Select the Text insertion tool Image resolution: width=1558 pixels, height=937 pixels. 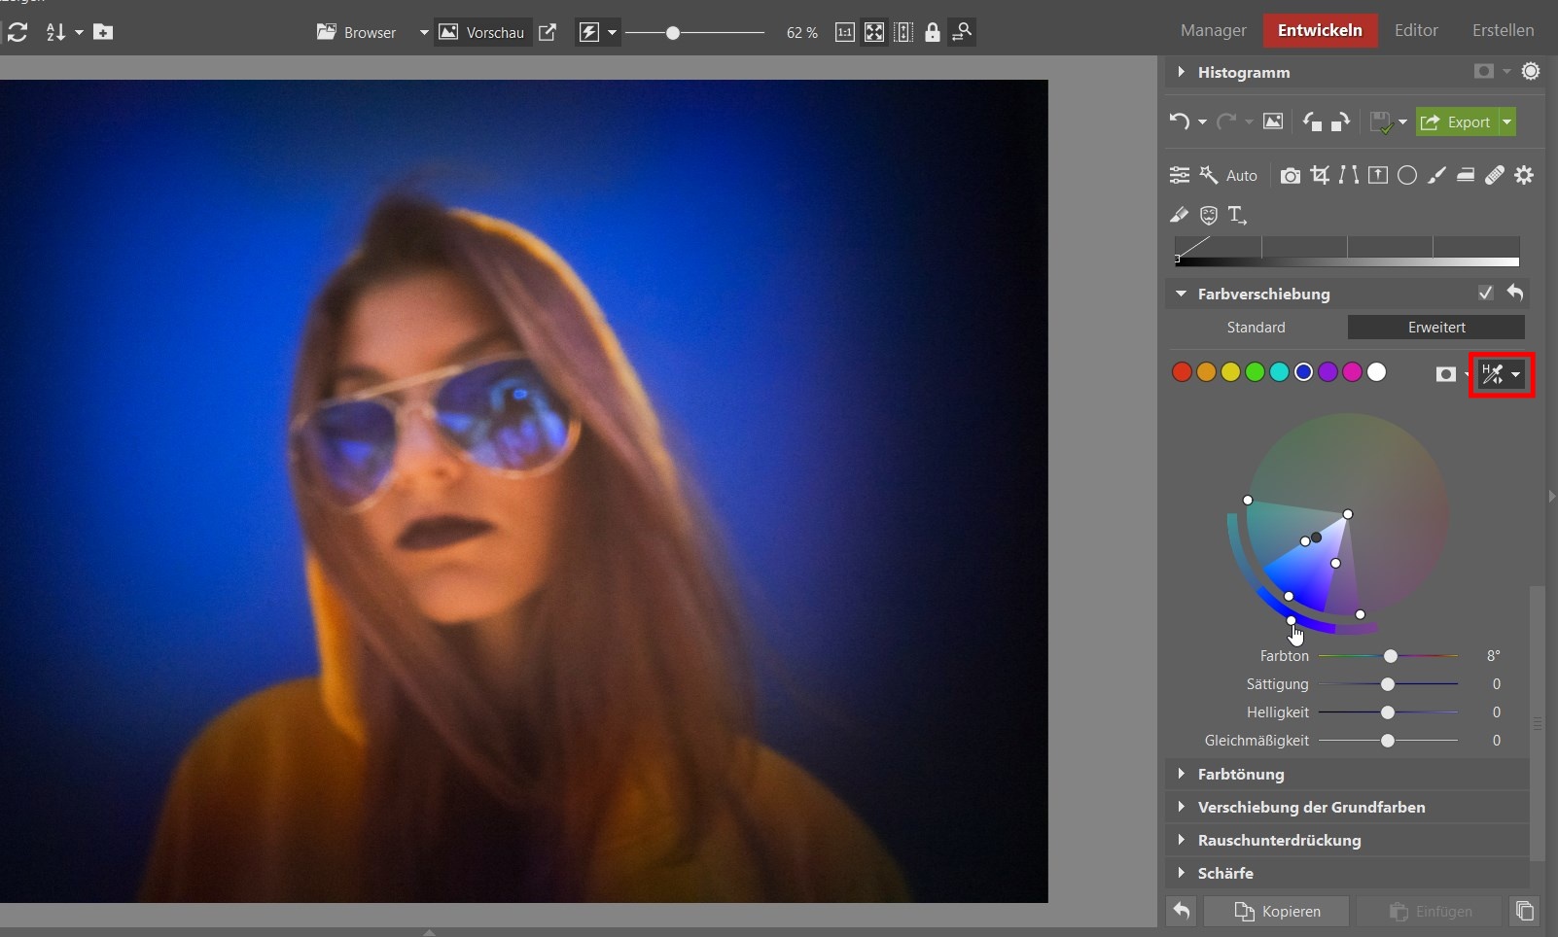(1236, 215)
